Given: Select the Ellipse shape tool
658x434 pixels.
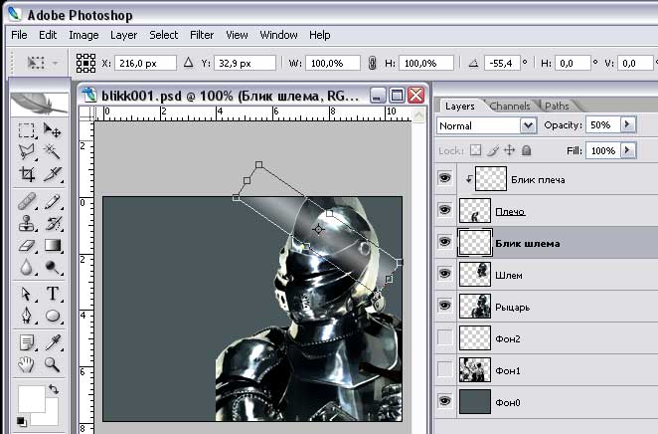Looking at the screenshot, I should click(53, 316).
